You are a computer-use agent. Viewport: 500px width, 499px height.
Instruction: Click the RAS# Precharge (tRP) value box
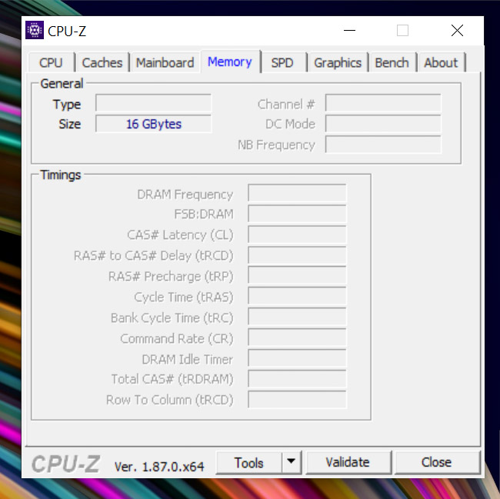[x=297, y=275]
